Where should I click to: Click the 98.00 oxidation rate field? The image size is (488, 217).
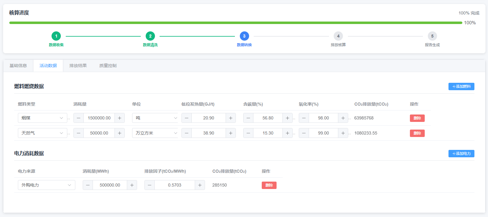(323, 118)
